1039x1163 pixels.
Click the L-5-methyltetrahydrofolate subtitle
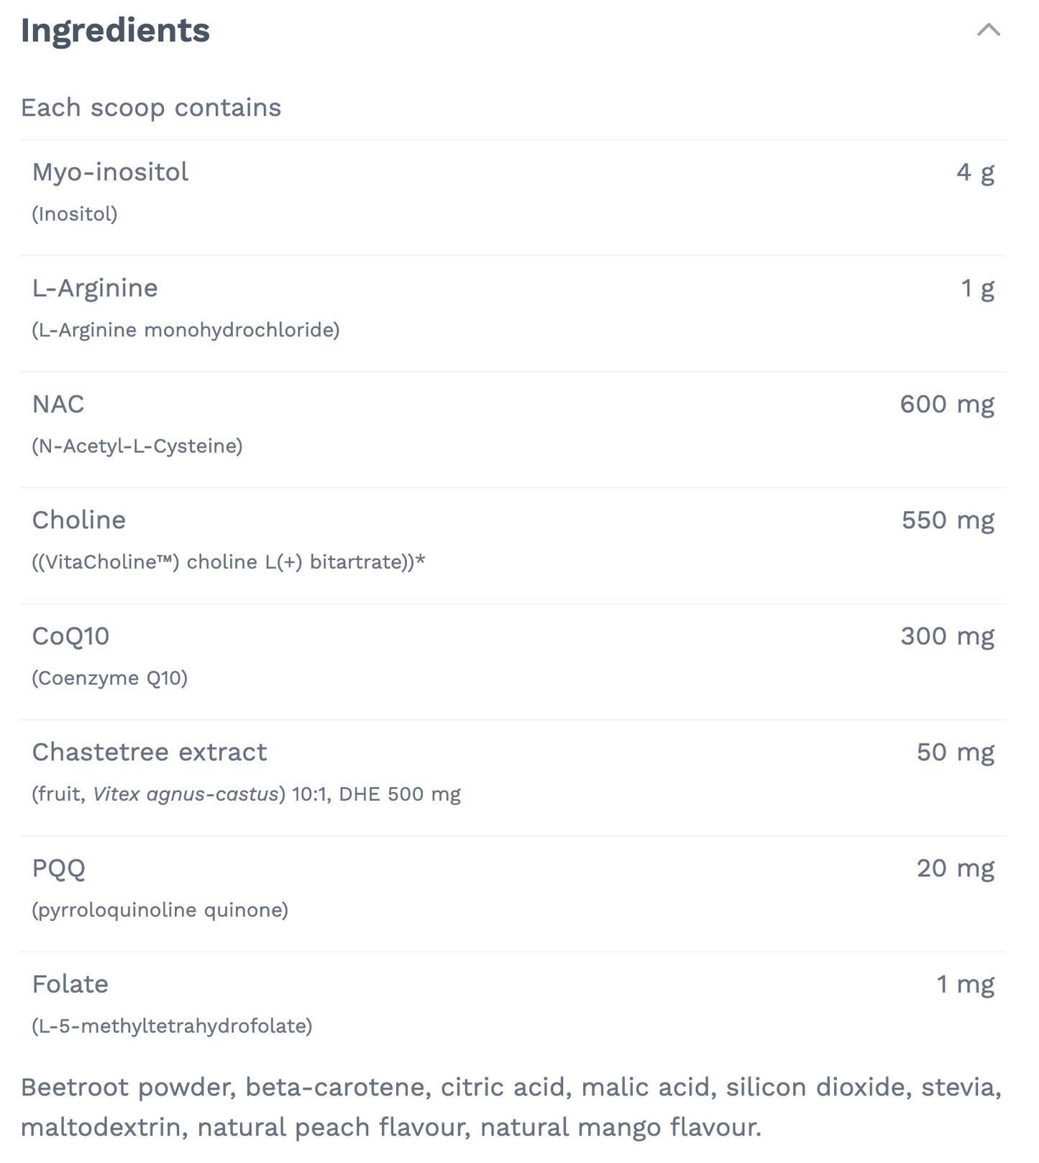click(x=170, y=1026)
